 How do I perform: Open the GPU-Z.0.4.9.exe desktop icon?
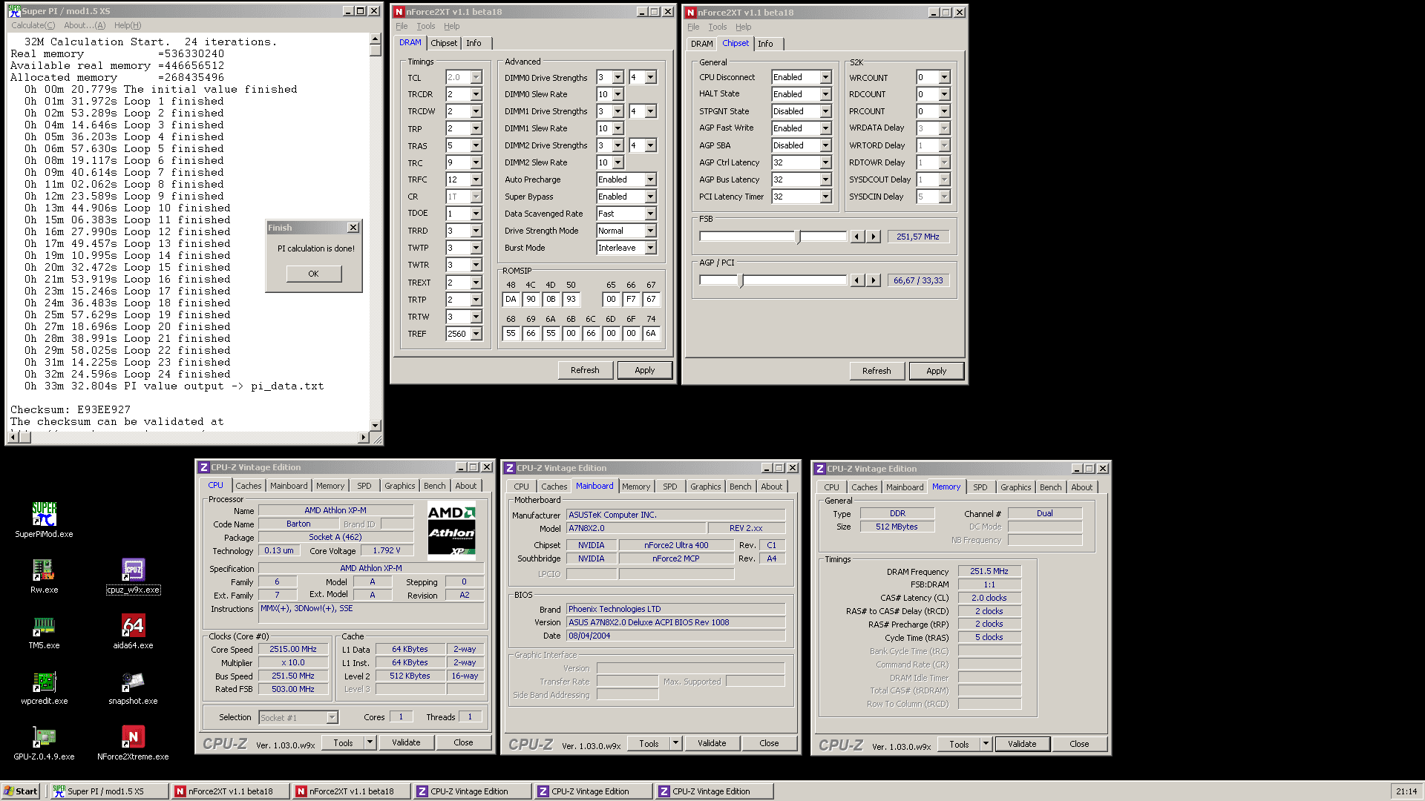tap(44, 742)
